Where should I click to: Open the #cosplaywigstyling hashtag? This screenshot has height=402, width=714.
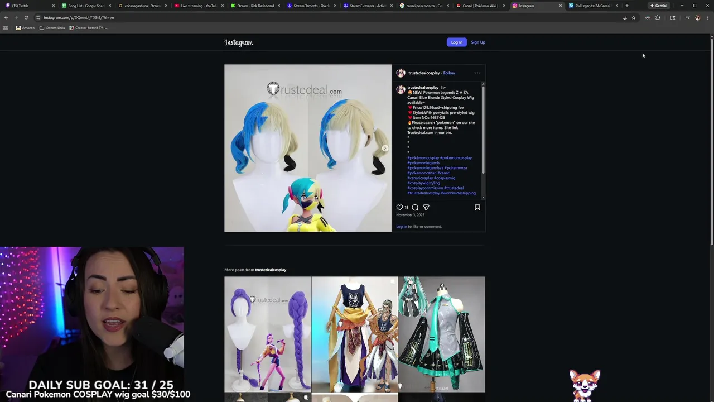pyautogui.click(x=423, y=183)
